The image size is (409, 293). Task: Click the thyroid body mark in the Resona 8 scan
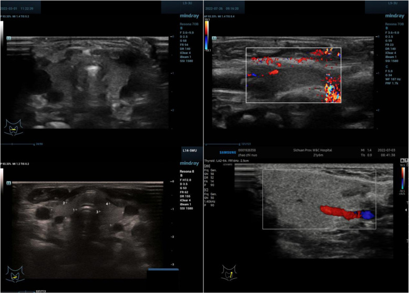[15, 275]
